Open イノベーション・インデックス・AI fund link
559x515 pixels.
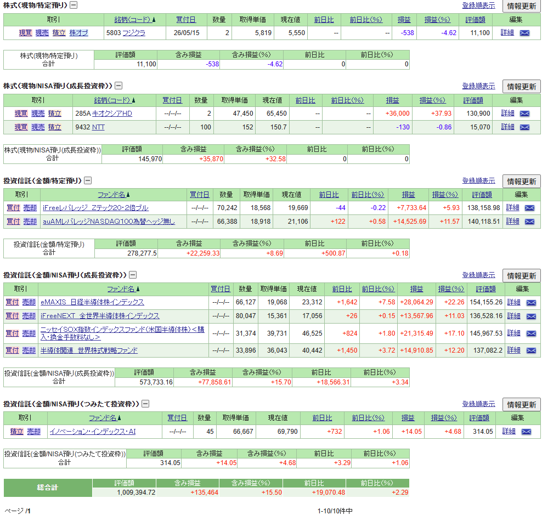tap(93, 432)
